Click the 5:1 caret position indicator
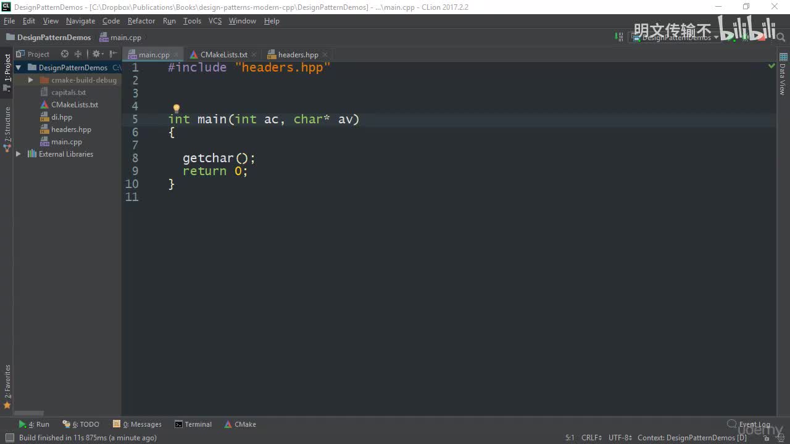Image resolution: width=790 pixels, height=444 pixels. pos(570,438)
